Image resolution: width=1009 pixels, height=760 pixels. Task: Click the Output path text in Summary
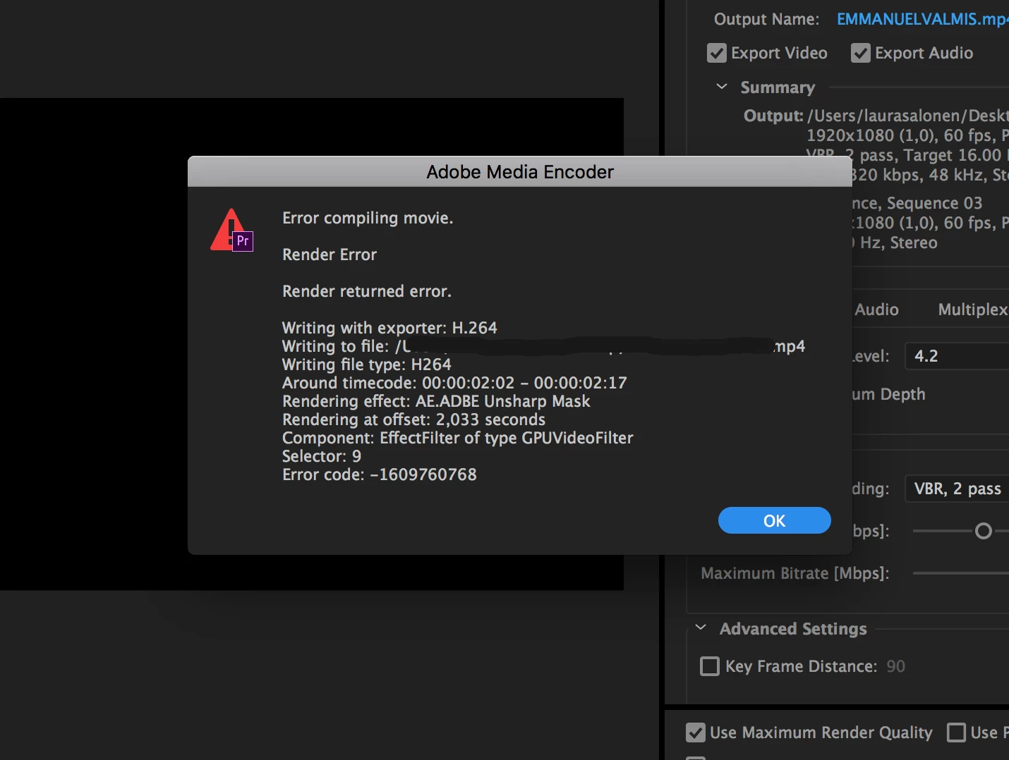(908, 116)
